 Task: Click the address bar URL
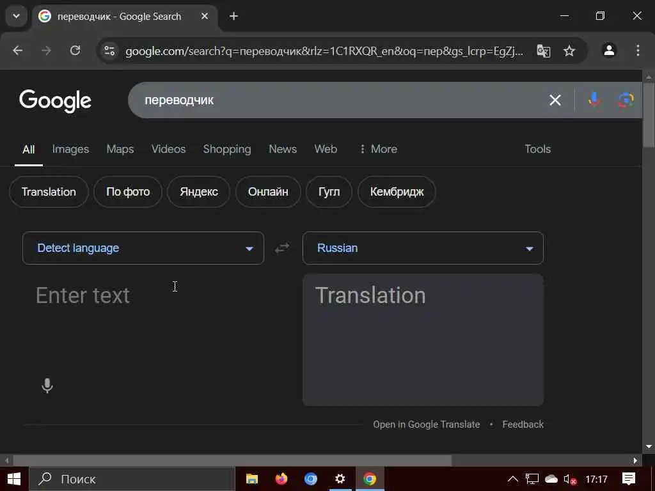[324, 51]
